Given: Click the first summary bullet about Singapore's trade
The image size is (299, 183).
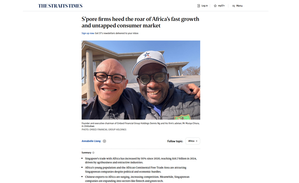Looking at the screenshot, I should tap(141, 160).
